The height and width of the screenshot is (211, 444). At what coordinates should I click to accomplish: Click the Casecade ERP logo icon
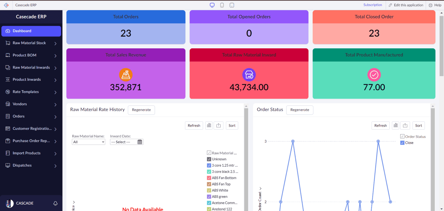click(6, 5)
